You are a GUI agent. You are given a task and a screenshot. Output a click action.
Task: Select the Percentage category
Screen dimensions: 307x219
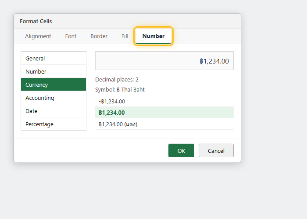coord(54,124)
